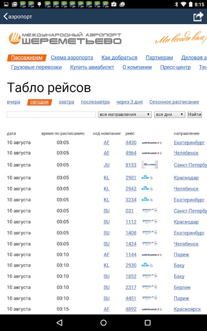Open Сезонное расписание link
Viewport: 207px width, 331px height.
(x=174, y=102)
